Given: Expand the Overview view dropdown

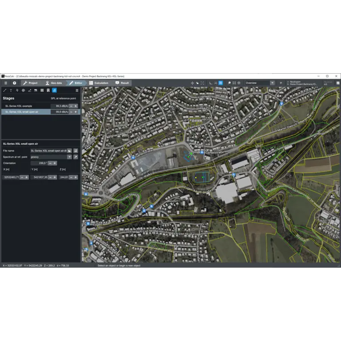Looking at the screenshot, I should (x=272, y=83).
